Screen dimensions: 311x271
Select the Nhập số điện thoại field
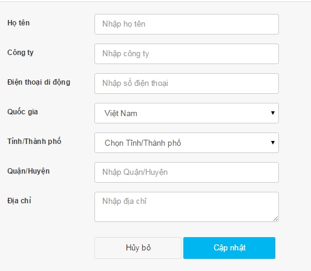click(x=186, y=83)
